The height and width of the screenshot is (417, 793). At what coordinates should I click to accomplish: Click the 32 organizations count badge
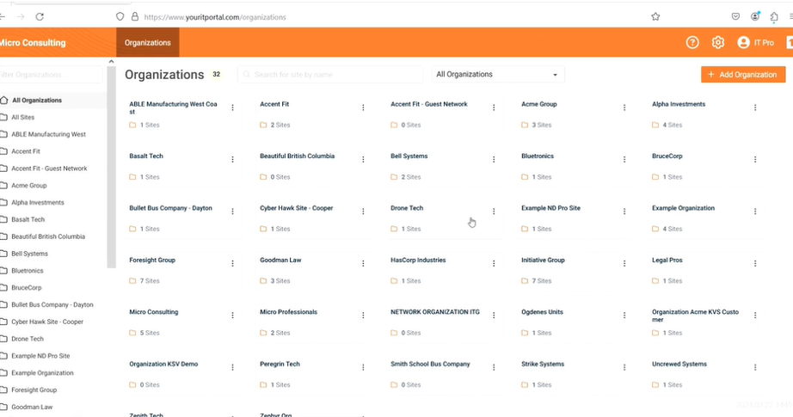[216, 74]
